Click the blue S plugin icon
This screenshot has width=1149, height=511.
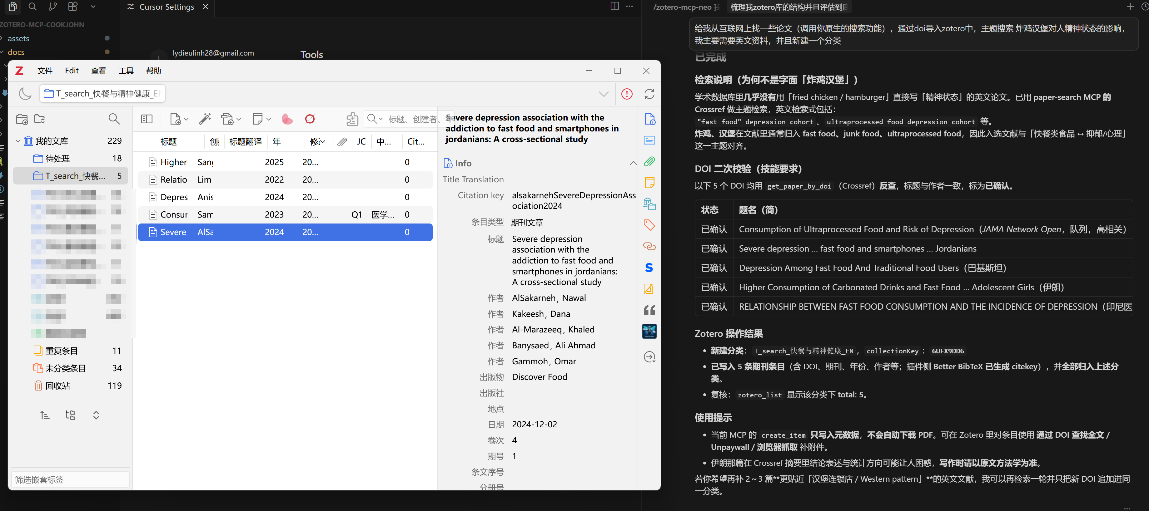tap(649, 268)
